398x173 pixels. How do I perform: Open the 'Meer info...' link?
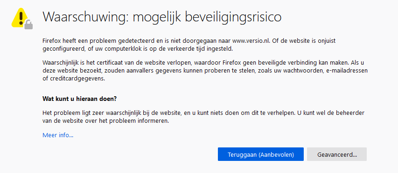(x=58, y=135)
